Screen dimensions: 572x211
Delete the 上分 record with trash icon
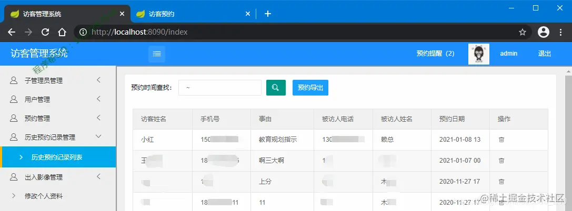pos(501,181)
